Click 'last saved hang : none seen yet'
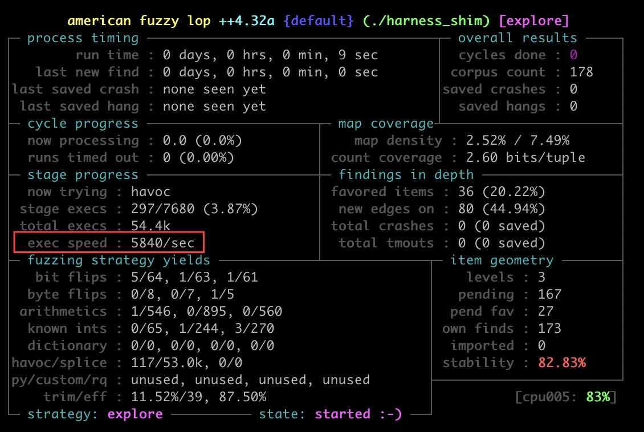 (x=143, y=107)
